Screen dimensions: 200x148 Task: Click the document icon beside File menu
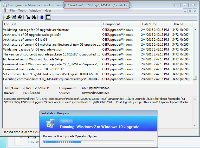pyautogui.click(x=6, y=10)
